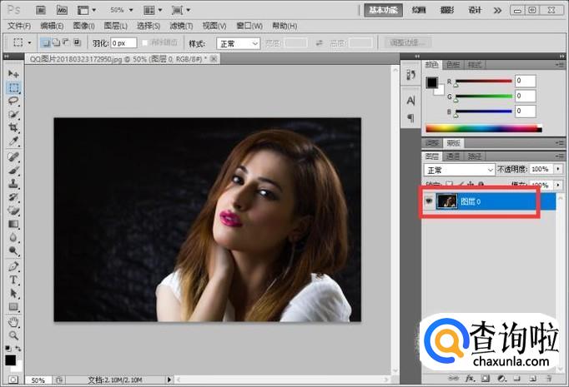Select the Hand tool
Screen dimensions: 569x387
tap(13, 321)
